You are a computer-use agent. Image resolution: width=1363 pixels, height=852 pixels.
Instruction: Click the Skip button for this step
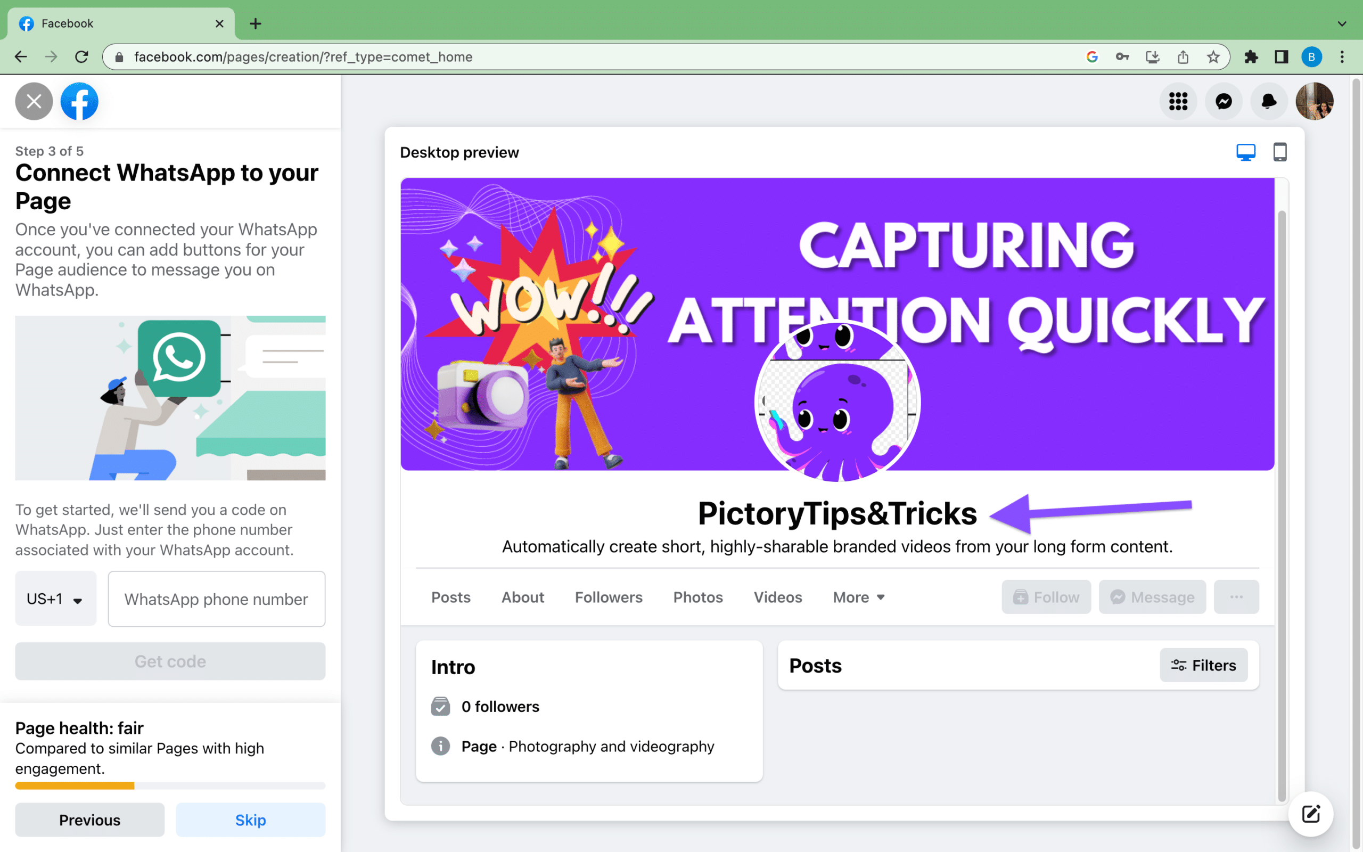250,820
